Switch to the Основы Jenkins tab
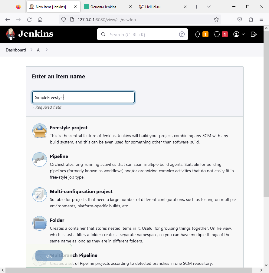 click(108, 7)
